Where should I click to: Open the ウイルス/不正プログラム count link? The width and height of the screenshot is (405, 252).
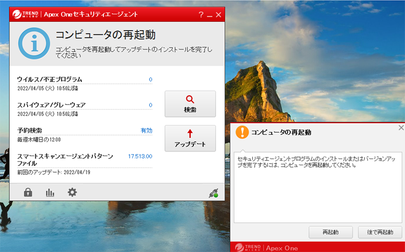(151, 79)
